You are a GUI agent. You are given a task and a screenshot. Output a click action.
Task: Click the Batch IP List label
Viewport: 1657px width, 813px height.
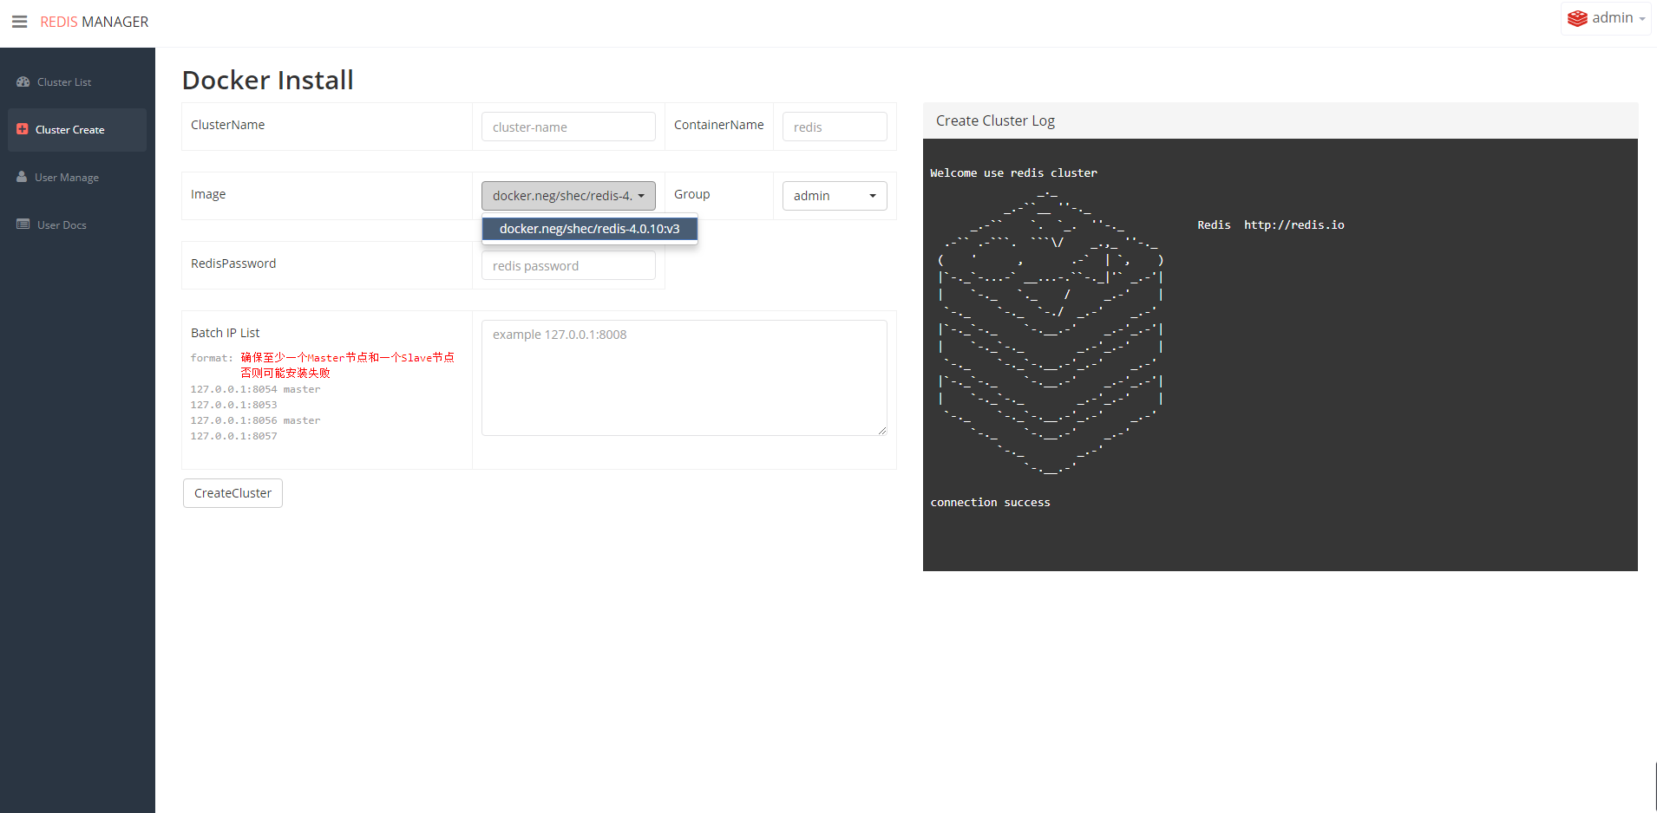coord(226,333)
